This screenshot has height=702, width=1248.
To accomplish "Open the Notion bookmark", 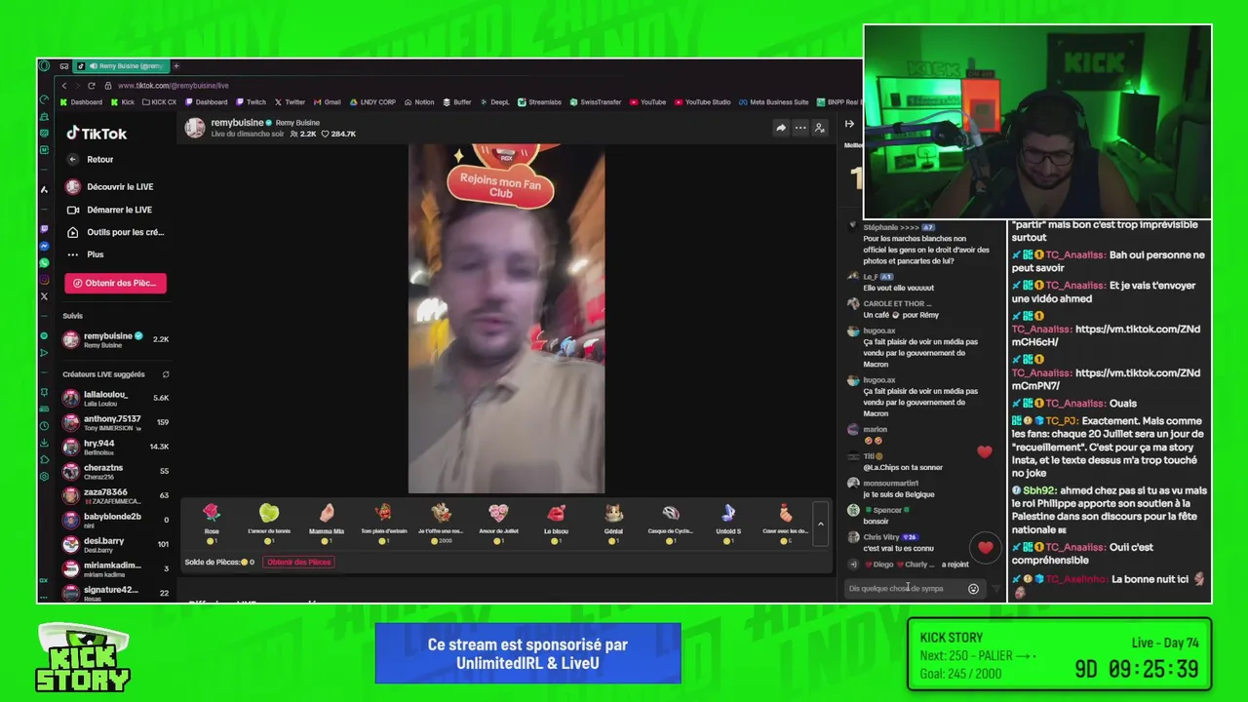I will tap(418, 102).
